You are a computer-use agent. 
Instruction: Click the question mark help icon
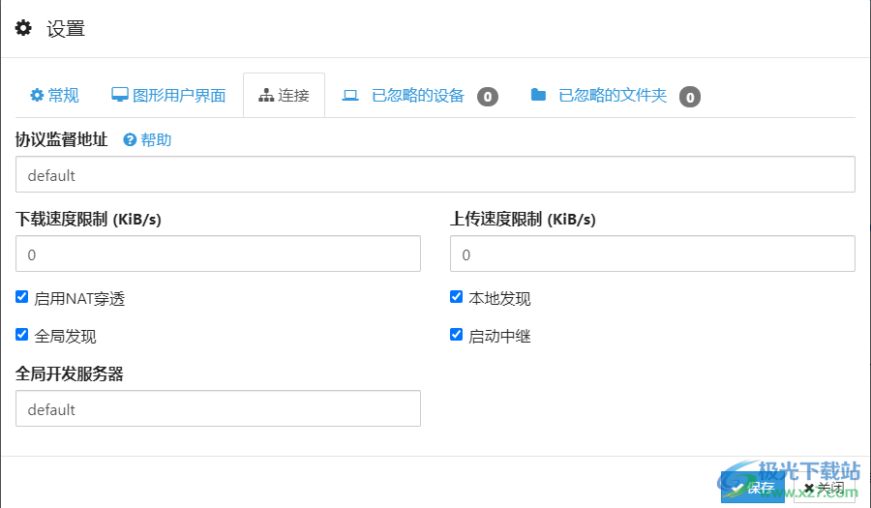tap(130, 140)
